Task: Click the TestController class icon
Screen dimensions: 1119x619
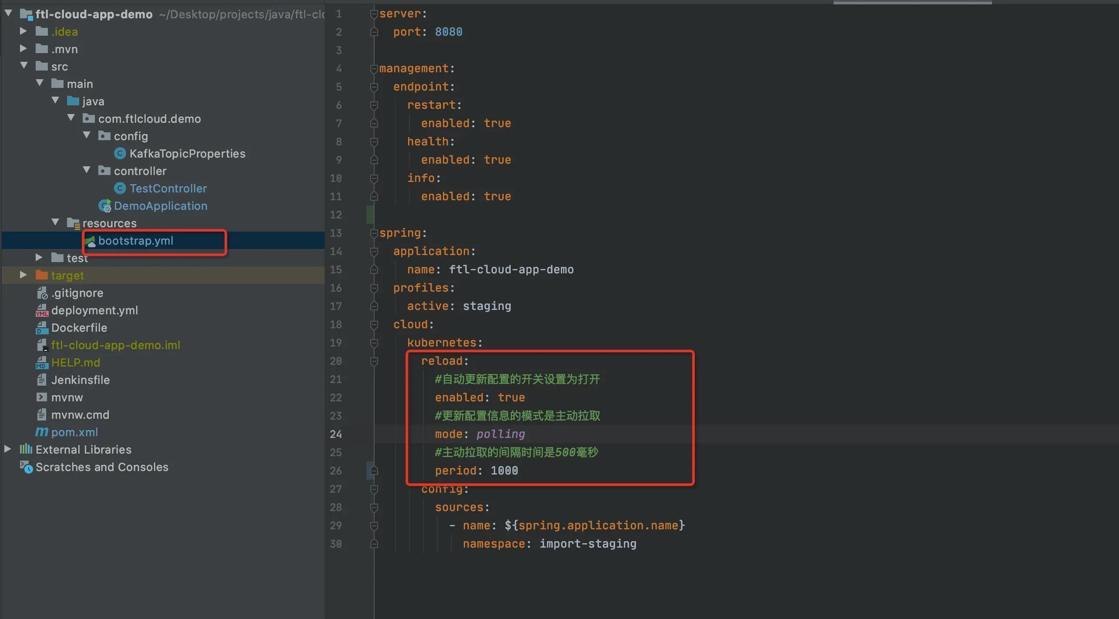Action: 120,188
